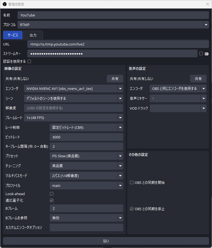Open the プロトコル RTMP dropdown

click(113, 25)
